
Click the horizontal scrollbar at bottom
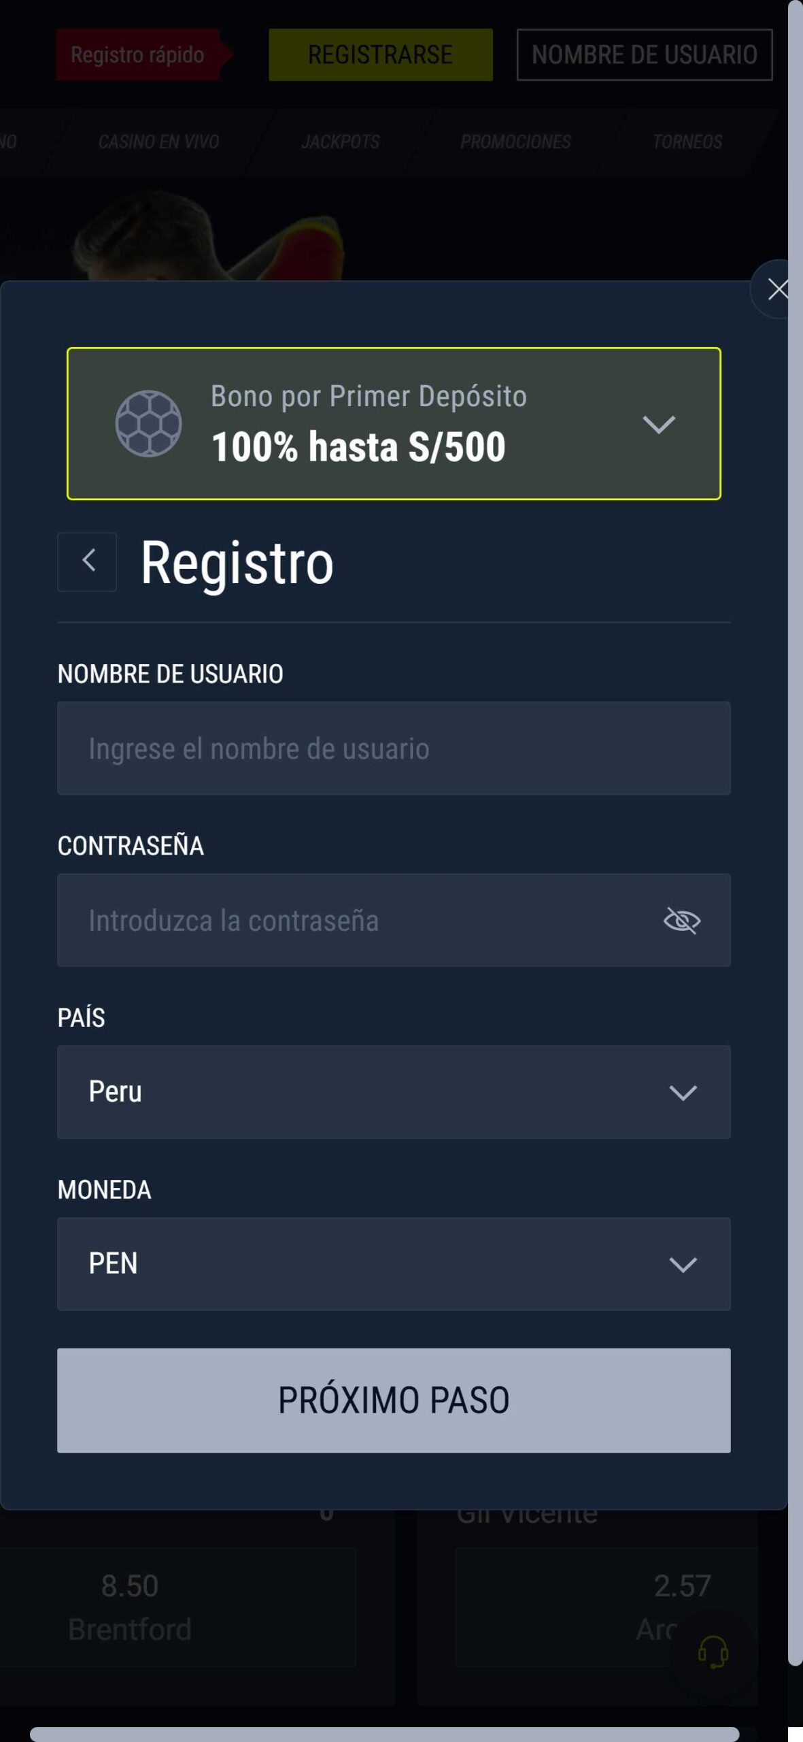click(384, 1734)
